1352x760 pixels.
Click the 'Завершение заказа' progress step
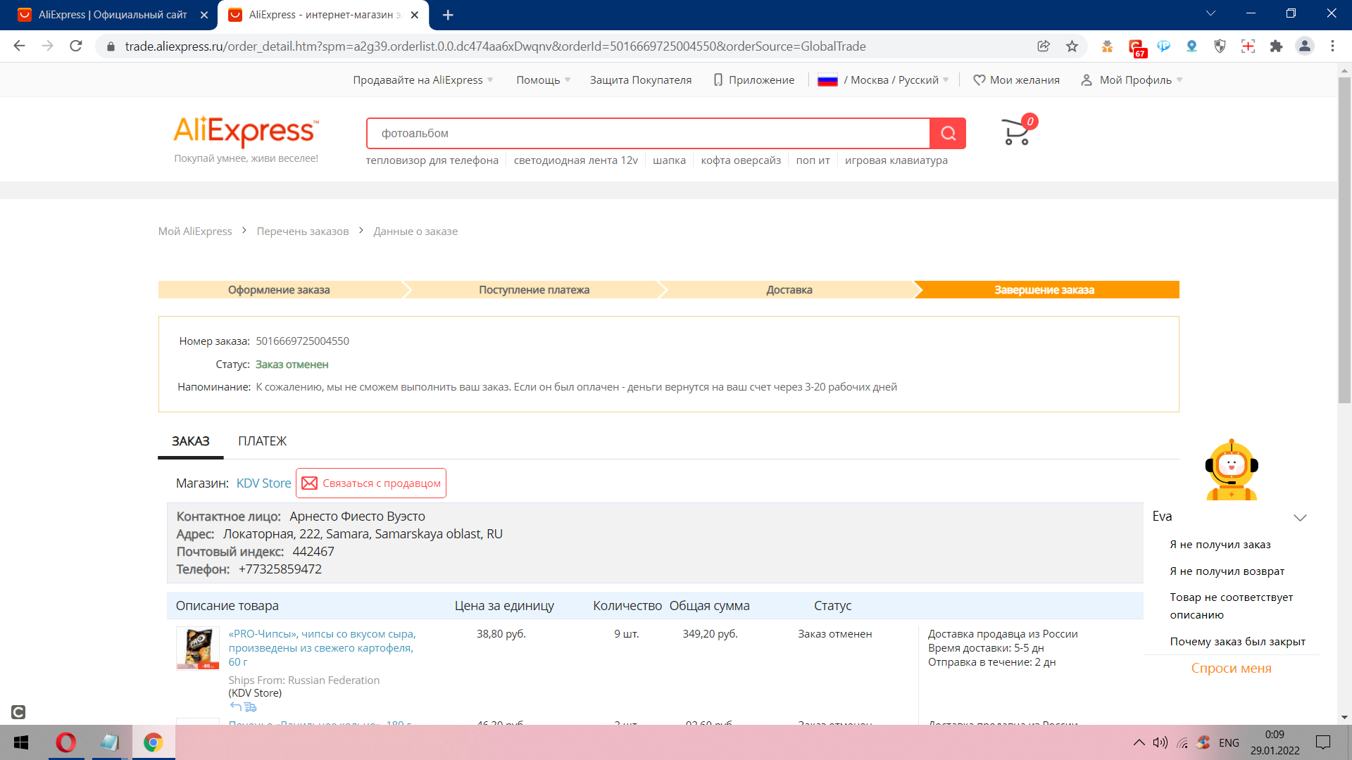[1046, 289]
